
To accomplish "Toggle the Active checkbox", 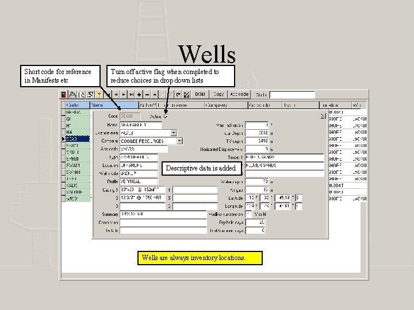I will click(x=166, y=116).
